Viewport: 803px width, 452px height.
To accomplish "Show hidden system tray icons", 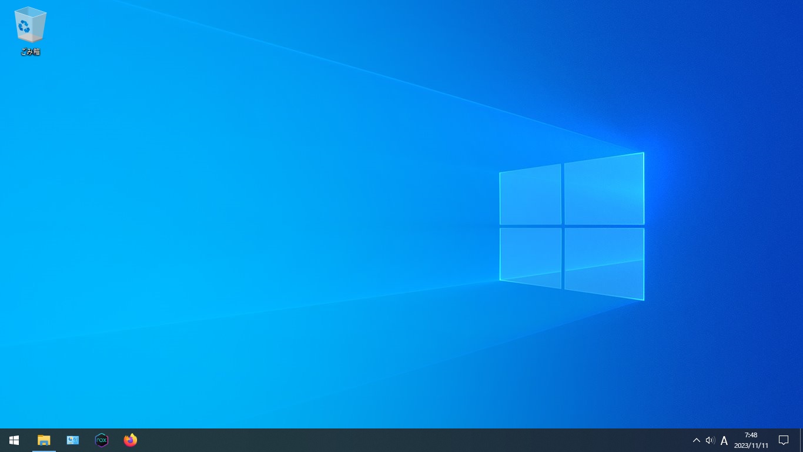I will (x=697, y=440).
